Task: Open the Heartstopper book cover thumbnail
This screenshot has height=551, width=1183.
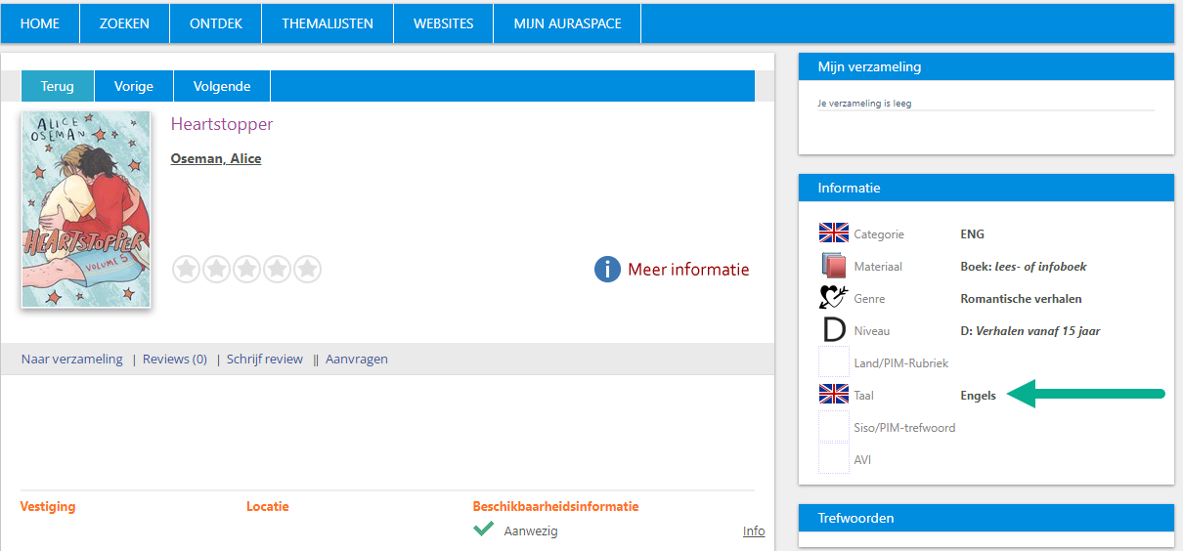Action: pyautogui.click(x=86, y=209)
